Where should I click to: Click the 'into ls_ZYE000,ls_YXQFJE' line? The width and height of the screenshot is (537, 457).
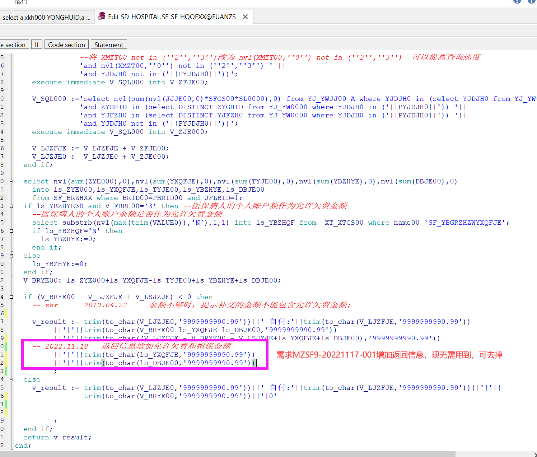pyautogui.click(x=148, y=190)
